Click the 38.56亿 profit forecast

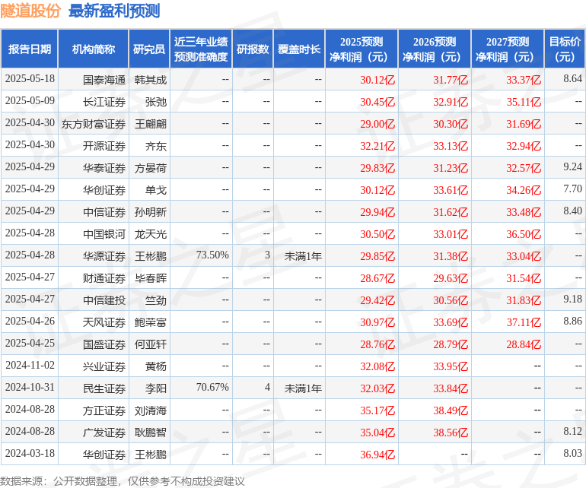(451, 433)
